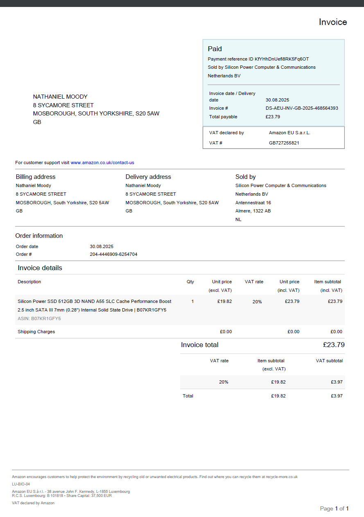This screenshot has height=517, width=364.
Task: Click the Sold by section heading
Action: pos(245,177)
